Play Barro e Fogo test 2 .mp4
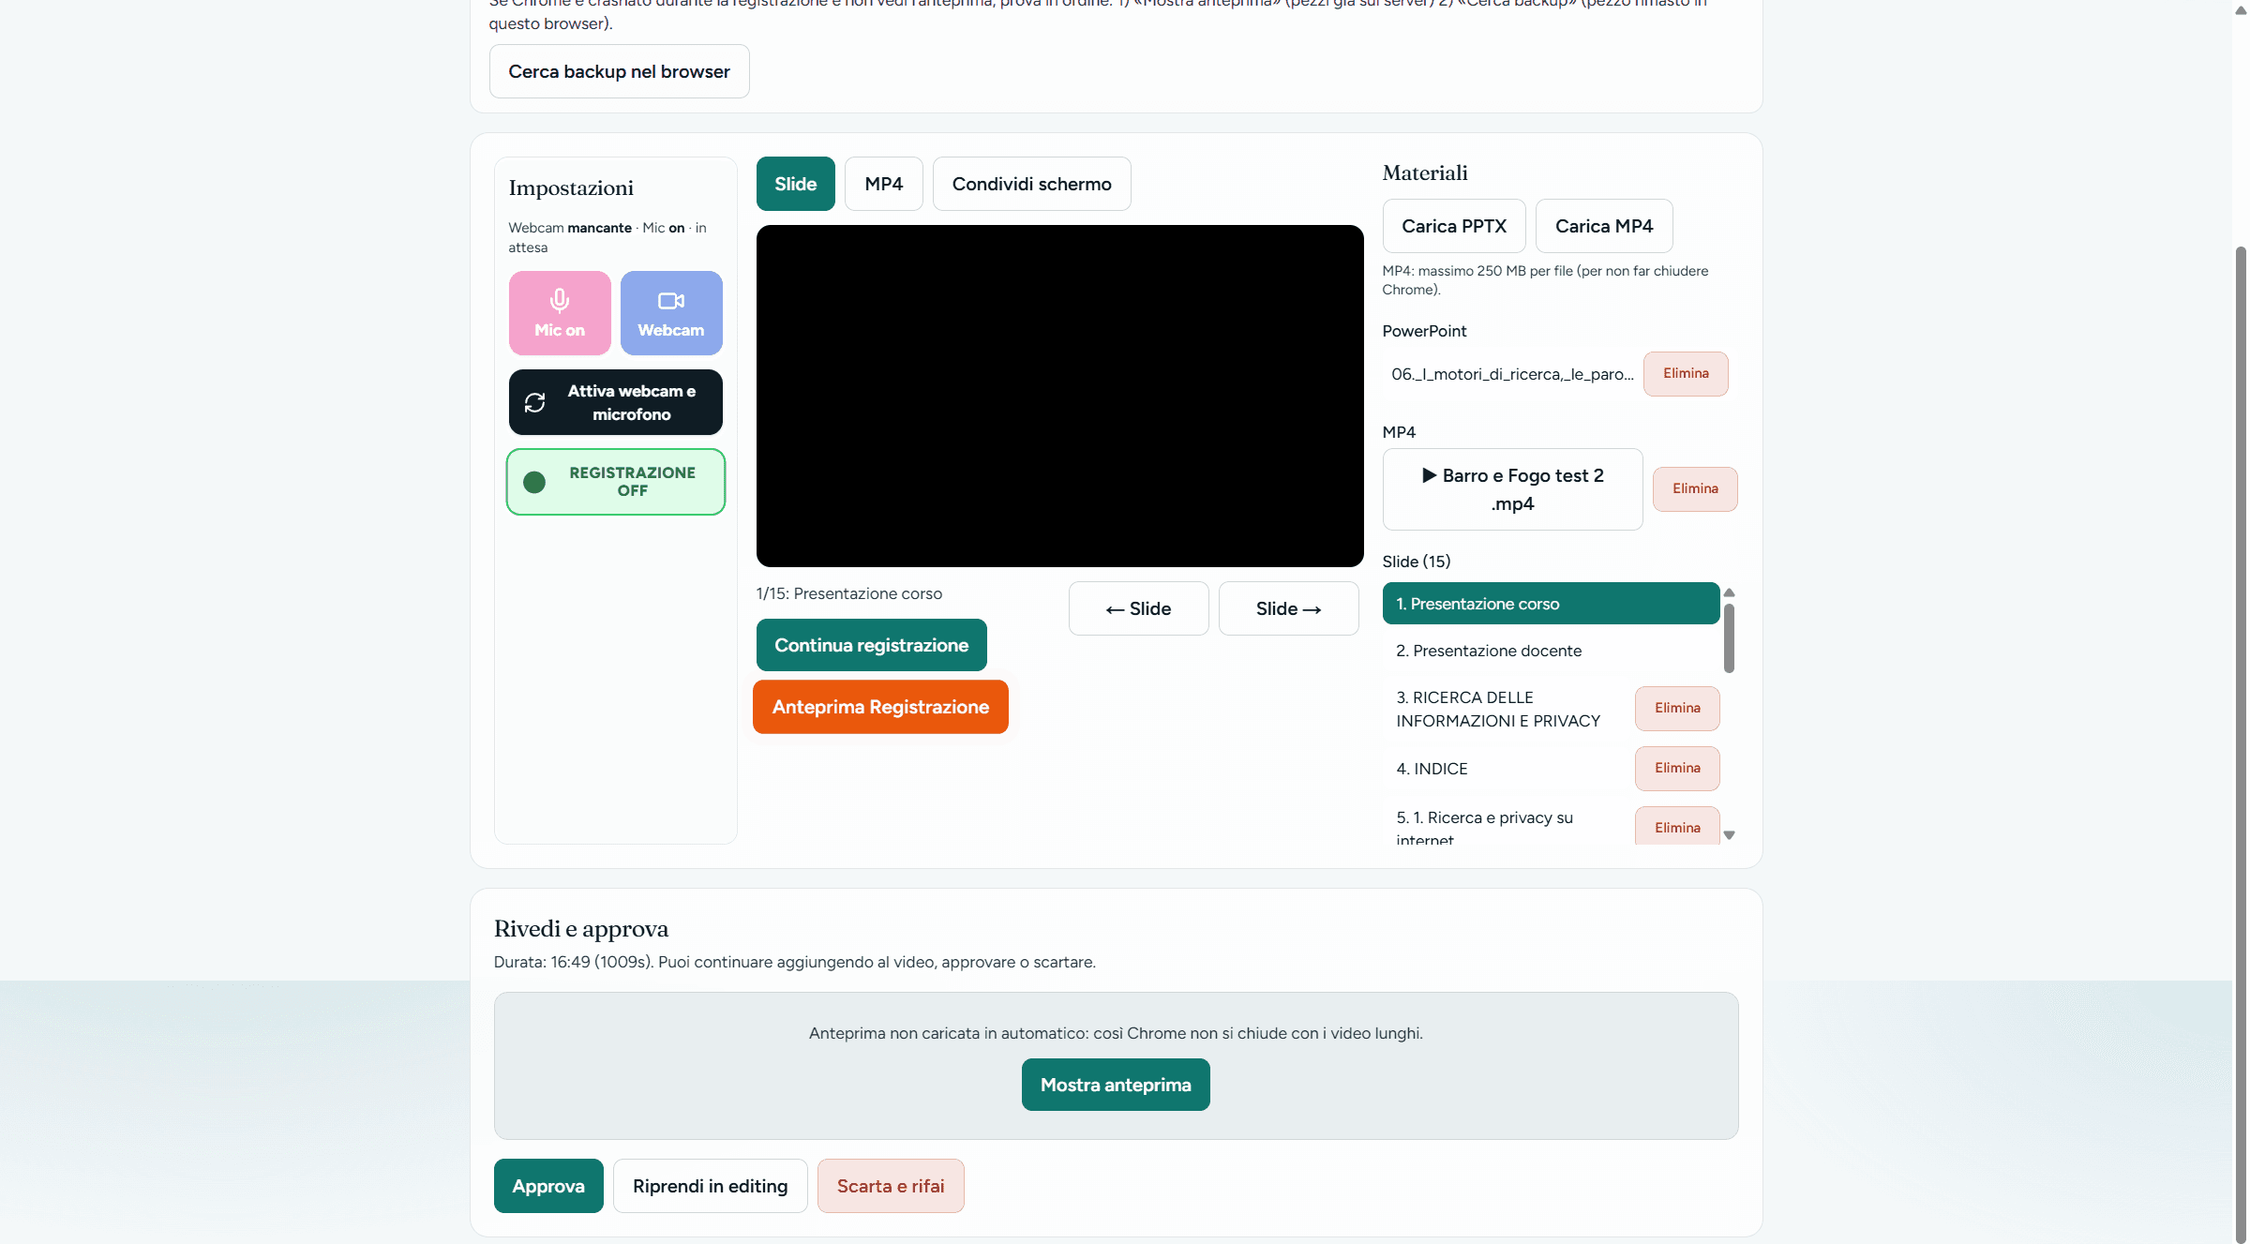This screenshot has height=1244, width=2250. click(1512, 489)
